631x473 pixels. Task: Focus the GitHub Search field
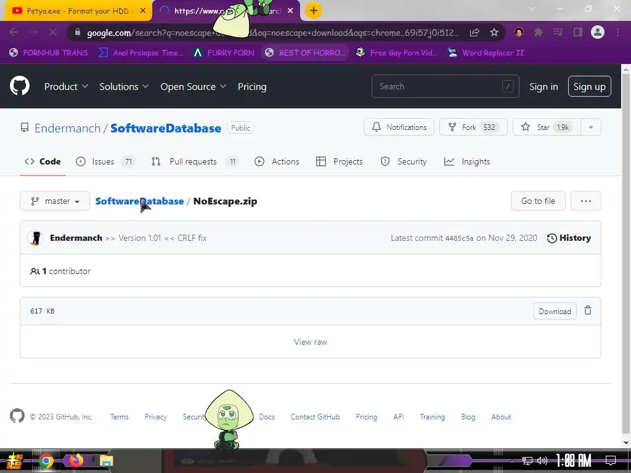pyautogui.click(x=445, y=86)
